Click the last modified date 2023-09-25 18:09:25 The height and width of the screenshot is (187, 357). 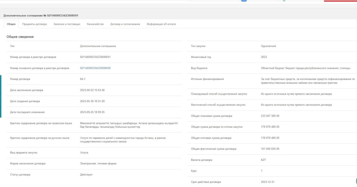92,112
